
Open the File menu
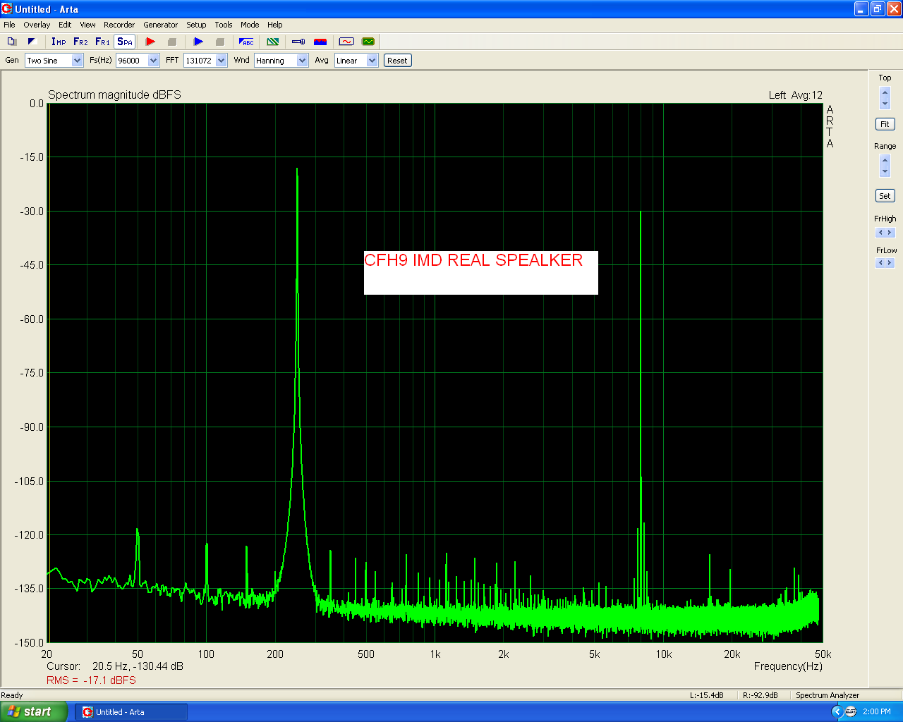(x=9, y=25)
